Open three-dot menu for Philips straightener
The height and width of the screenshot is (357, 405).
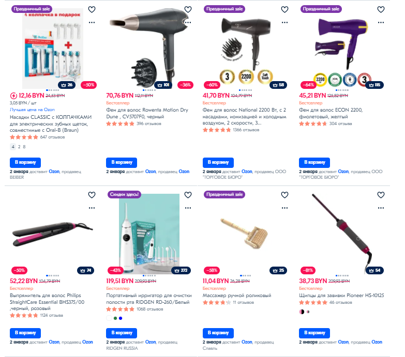pyautogui.click(x=92, y=208)
